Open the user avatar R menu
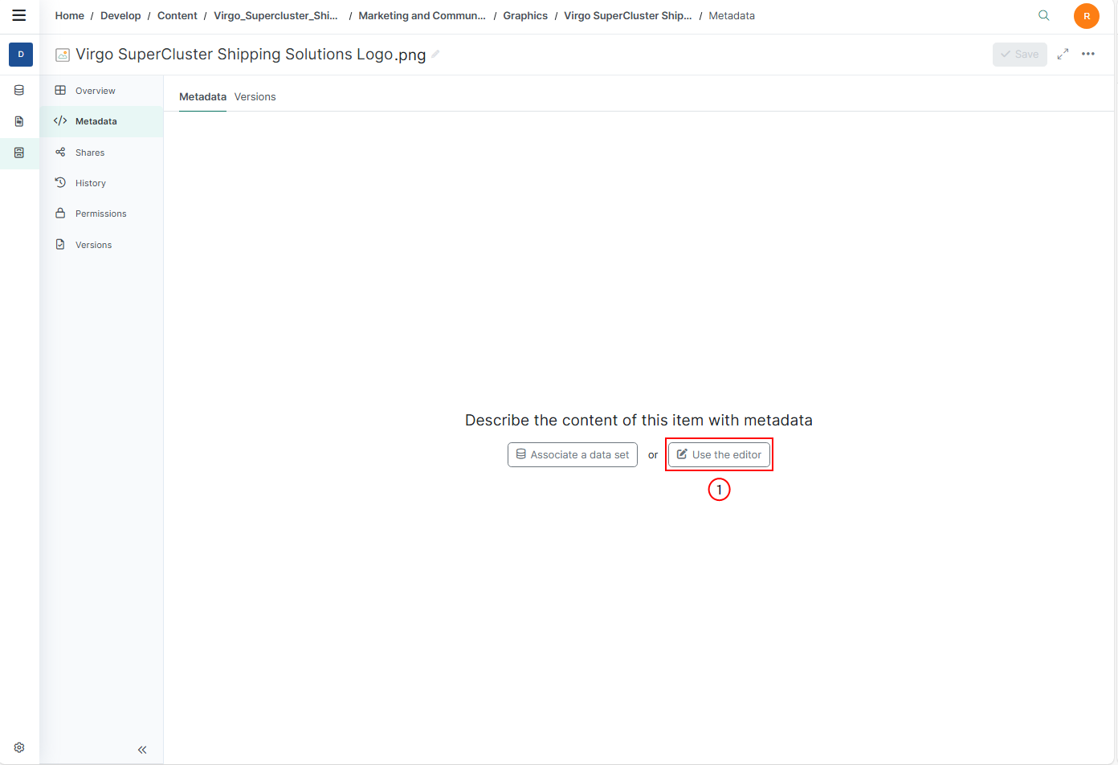This screenshot has height=765, width=1118. 1086,16
